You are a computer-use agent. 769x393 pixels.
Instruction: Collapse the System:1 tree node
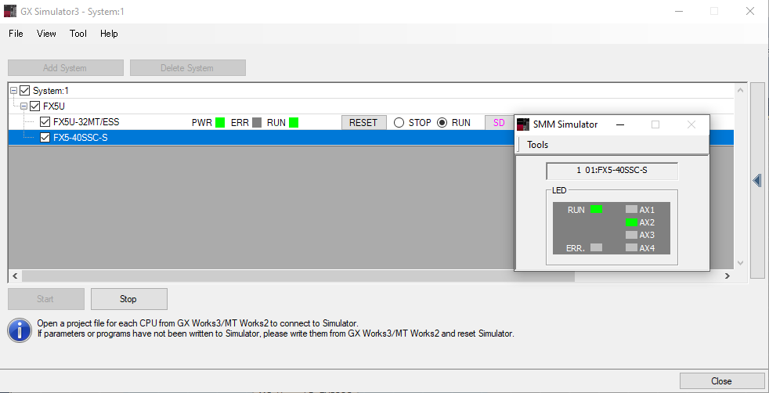coord(14,91)
